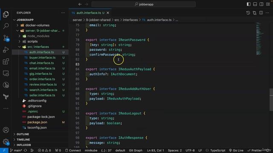Open review.interface.ts in the explorer
The width and height of the screenshot is (273, 153).
(43, 85)
